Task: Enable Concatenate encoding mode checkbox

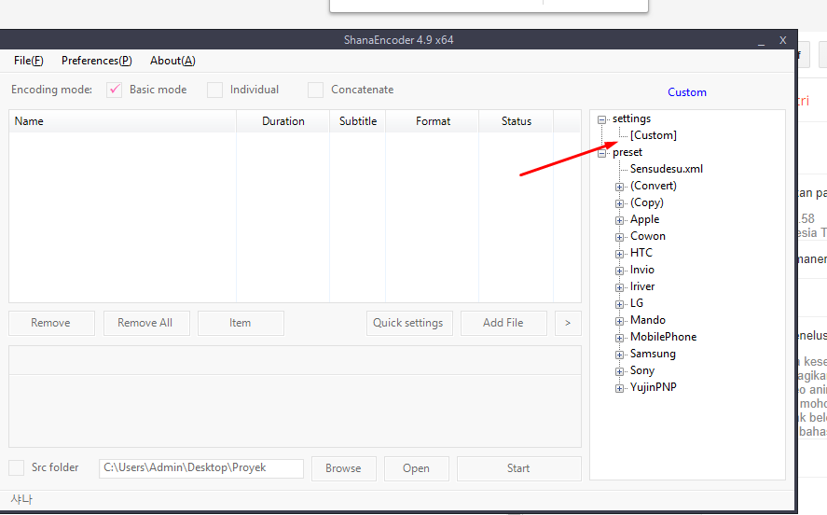Action: point(315,90)
